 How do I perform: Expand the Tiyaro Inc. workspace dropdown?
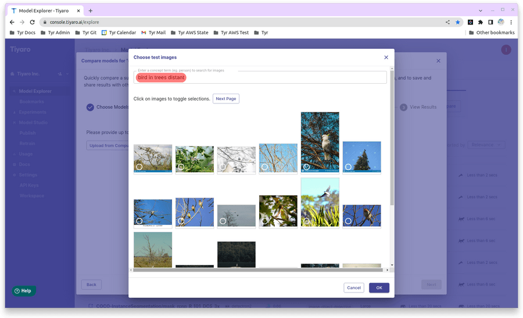click(67, 74)
